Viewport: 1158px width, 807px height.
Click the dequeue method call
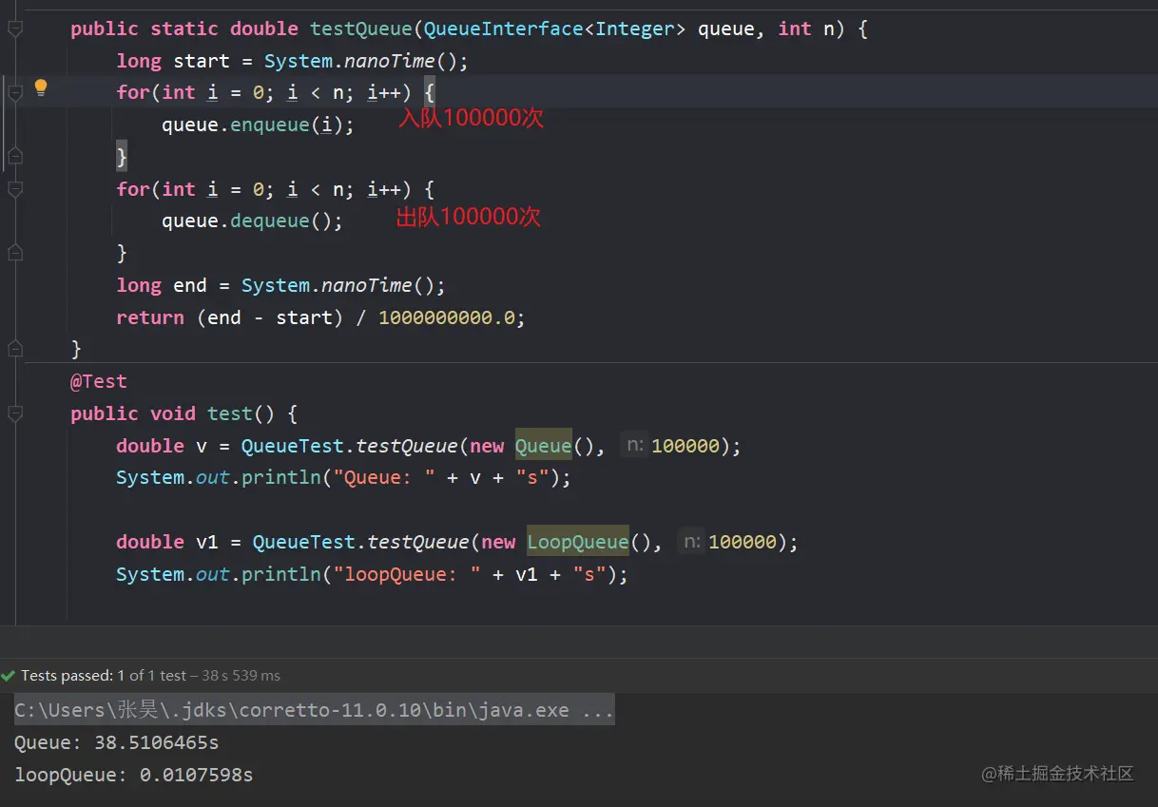[x=270, y=221]
